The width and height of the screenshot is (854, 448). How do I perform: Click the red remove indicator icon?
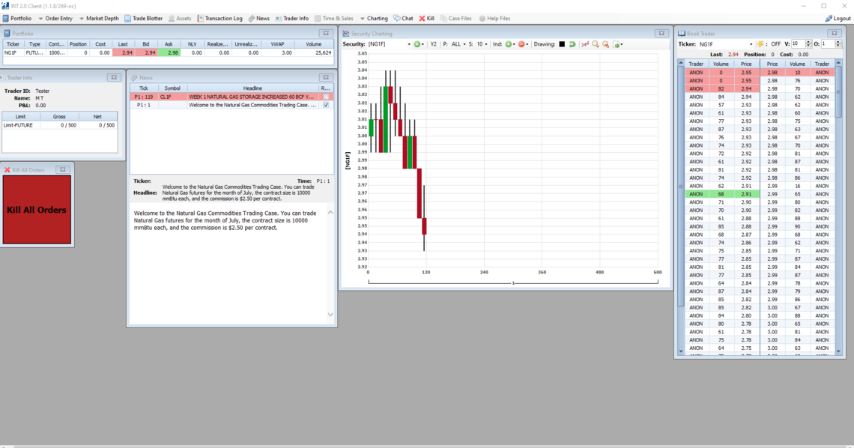[x=521, y=44]
